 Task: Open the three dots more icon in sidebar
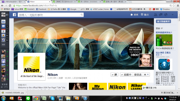3,45
